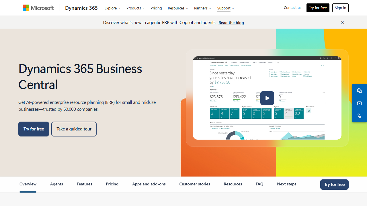Go to the Customer stories tab

[195, 184]
